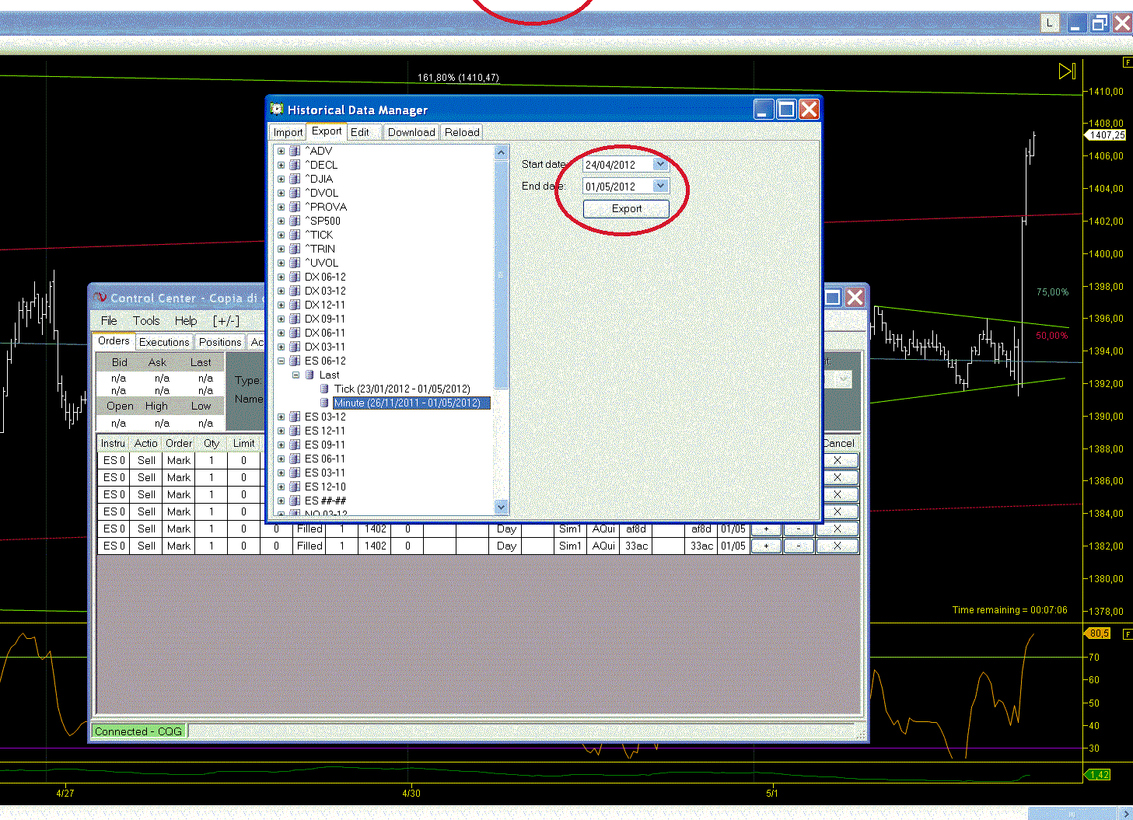Collapse the Last node under ES 06-12
Screen dimensions: 1133x820
click(x=295, y=375)
